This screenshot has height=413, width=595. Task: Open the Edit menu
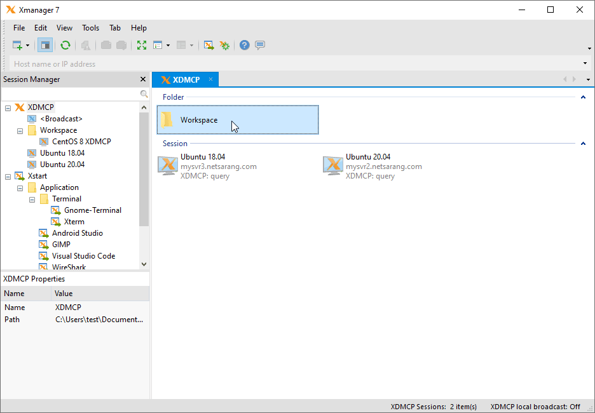[x=41, y=28]
